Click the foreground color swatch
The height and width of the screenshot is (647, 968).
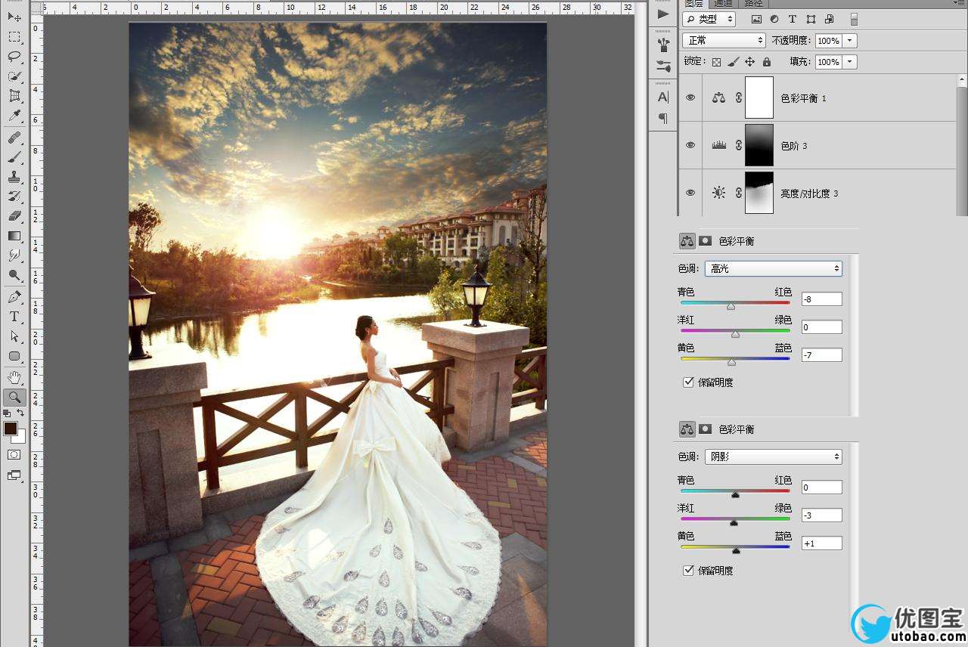pos(11,429)
